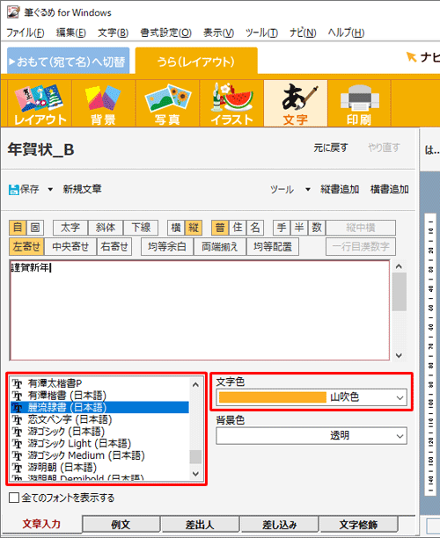Click 横書追加 button
The image size is (440, 538).
point(390,189)
